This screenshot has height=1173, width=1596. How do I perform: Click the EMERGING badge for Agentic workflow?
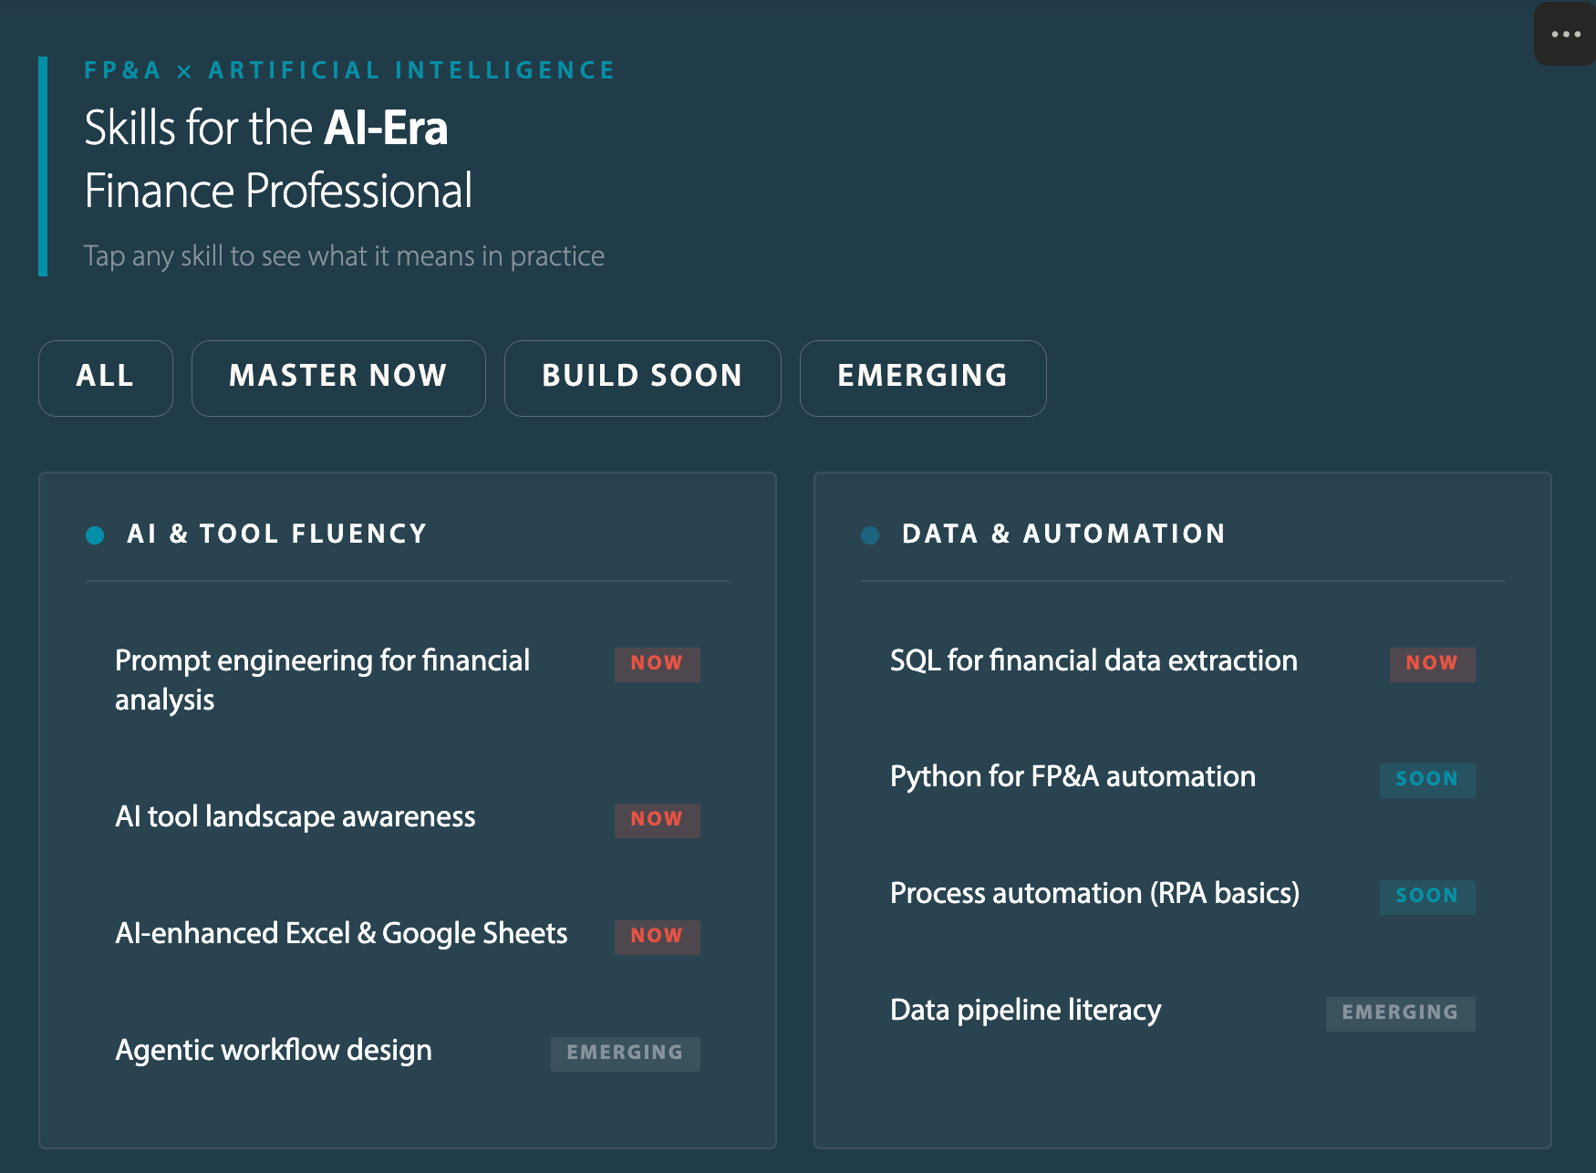[x=625, y=1053]
